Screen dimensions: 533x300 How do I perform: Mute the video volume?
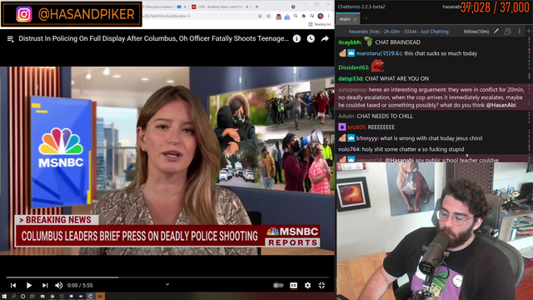tap(59, 285)
